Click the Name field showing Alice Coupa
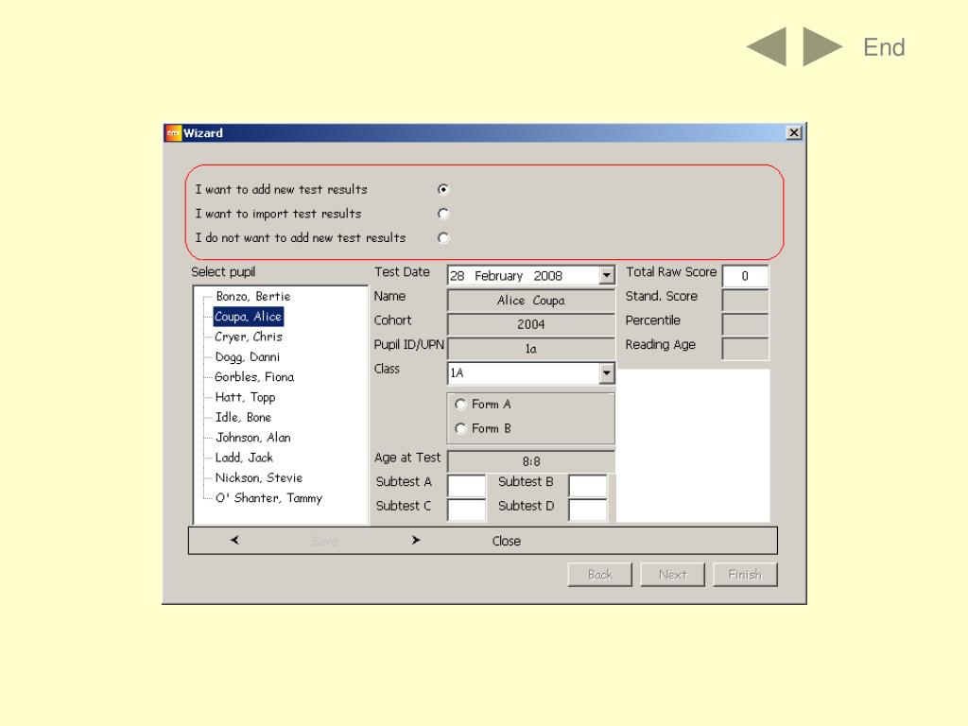Image resolution: width=968 pixels, height=726 pixels. click(x=531, y=301)
